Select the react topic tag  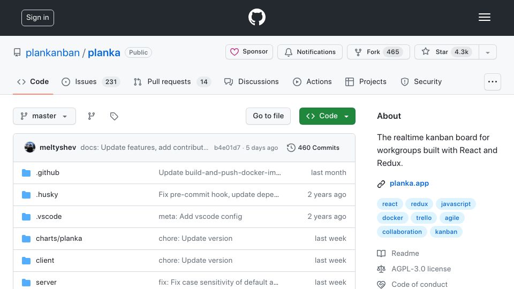pyautogui.click(x=390, y=204)
